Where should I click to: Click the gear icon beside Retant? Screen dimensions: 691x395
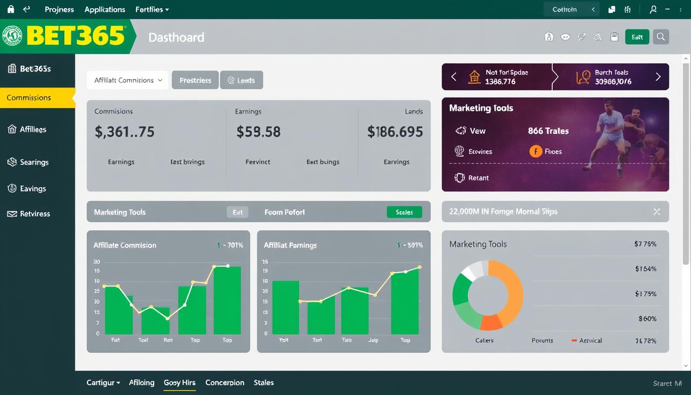(x=460, y=177)
